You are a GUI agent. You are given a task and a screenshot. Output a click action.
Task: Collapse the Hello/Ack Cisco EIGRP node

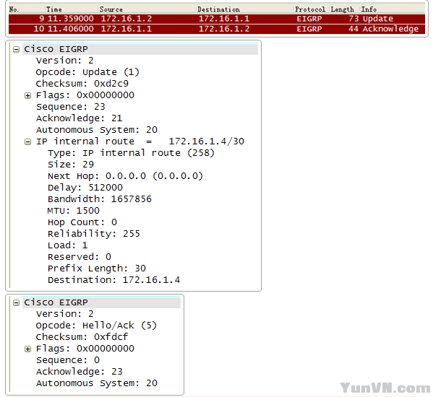[x=17, y=303]
